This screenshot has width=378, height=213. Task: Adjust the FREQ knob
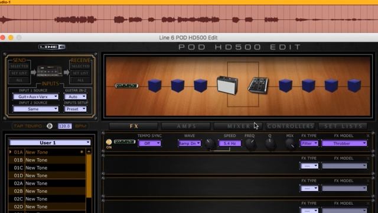[250, 144]
